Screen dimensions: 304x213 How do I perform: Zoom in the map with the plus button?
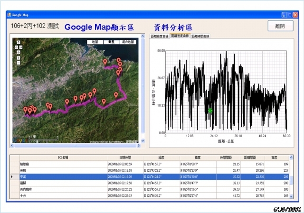coord(19,58)
